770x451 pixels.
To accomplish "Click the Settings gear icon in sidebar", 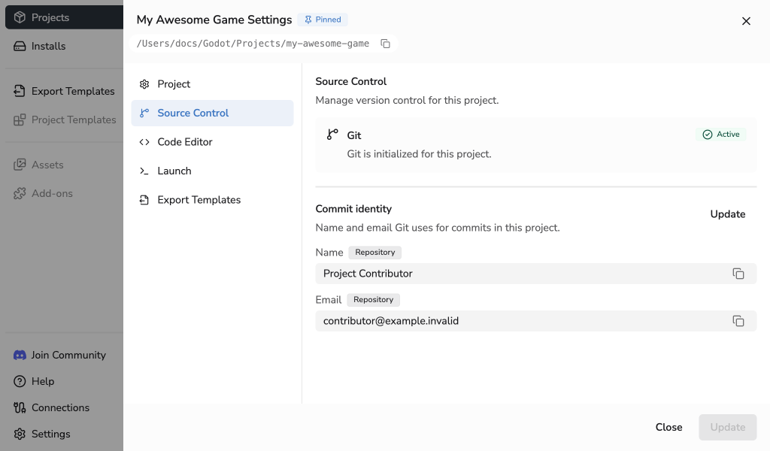I will click(20, 434).
